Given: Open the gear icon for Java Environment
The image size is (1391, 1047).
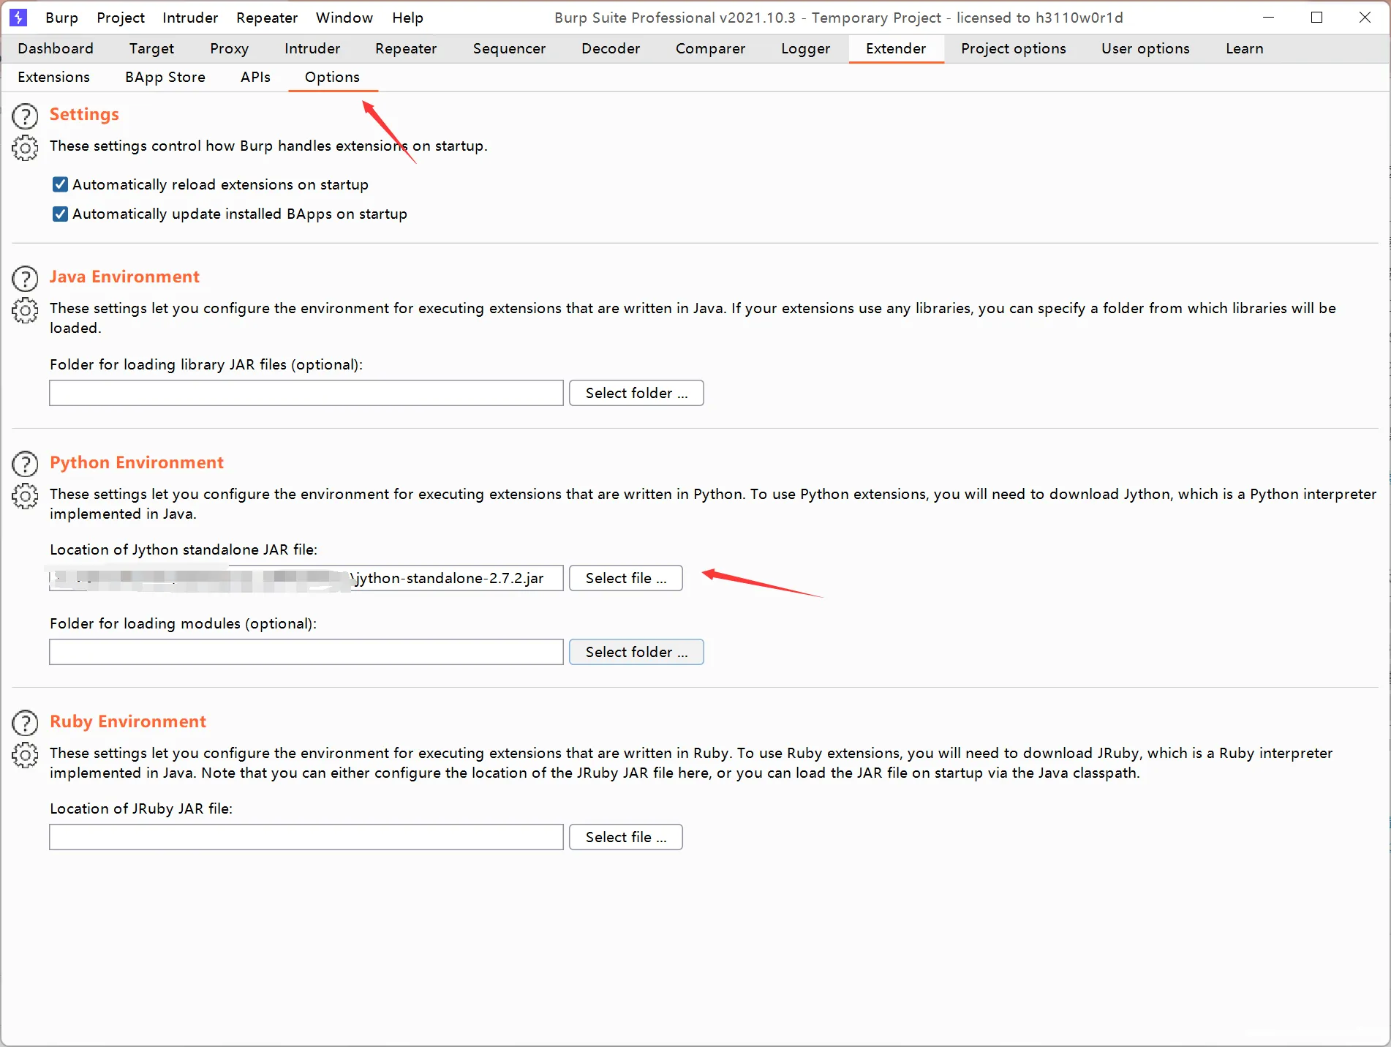Looking at the screenshot, I should click(25, 310).
